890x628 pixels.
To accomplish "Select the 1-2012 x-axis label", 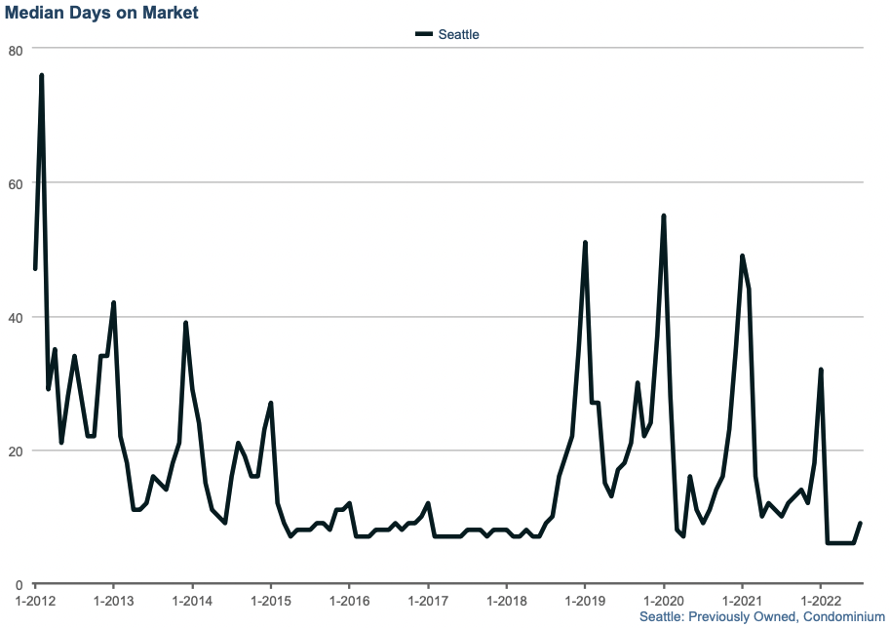I will coord(35,601).
